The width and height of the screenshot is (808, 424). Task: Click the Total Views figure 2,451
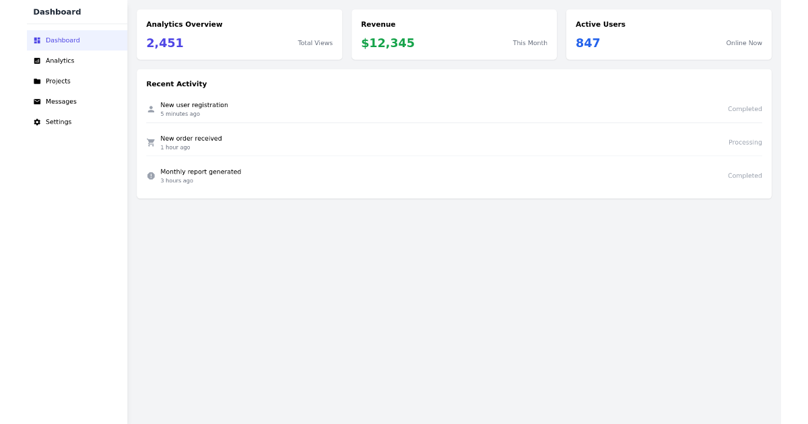coord(165,42)
